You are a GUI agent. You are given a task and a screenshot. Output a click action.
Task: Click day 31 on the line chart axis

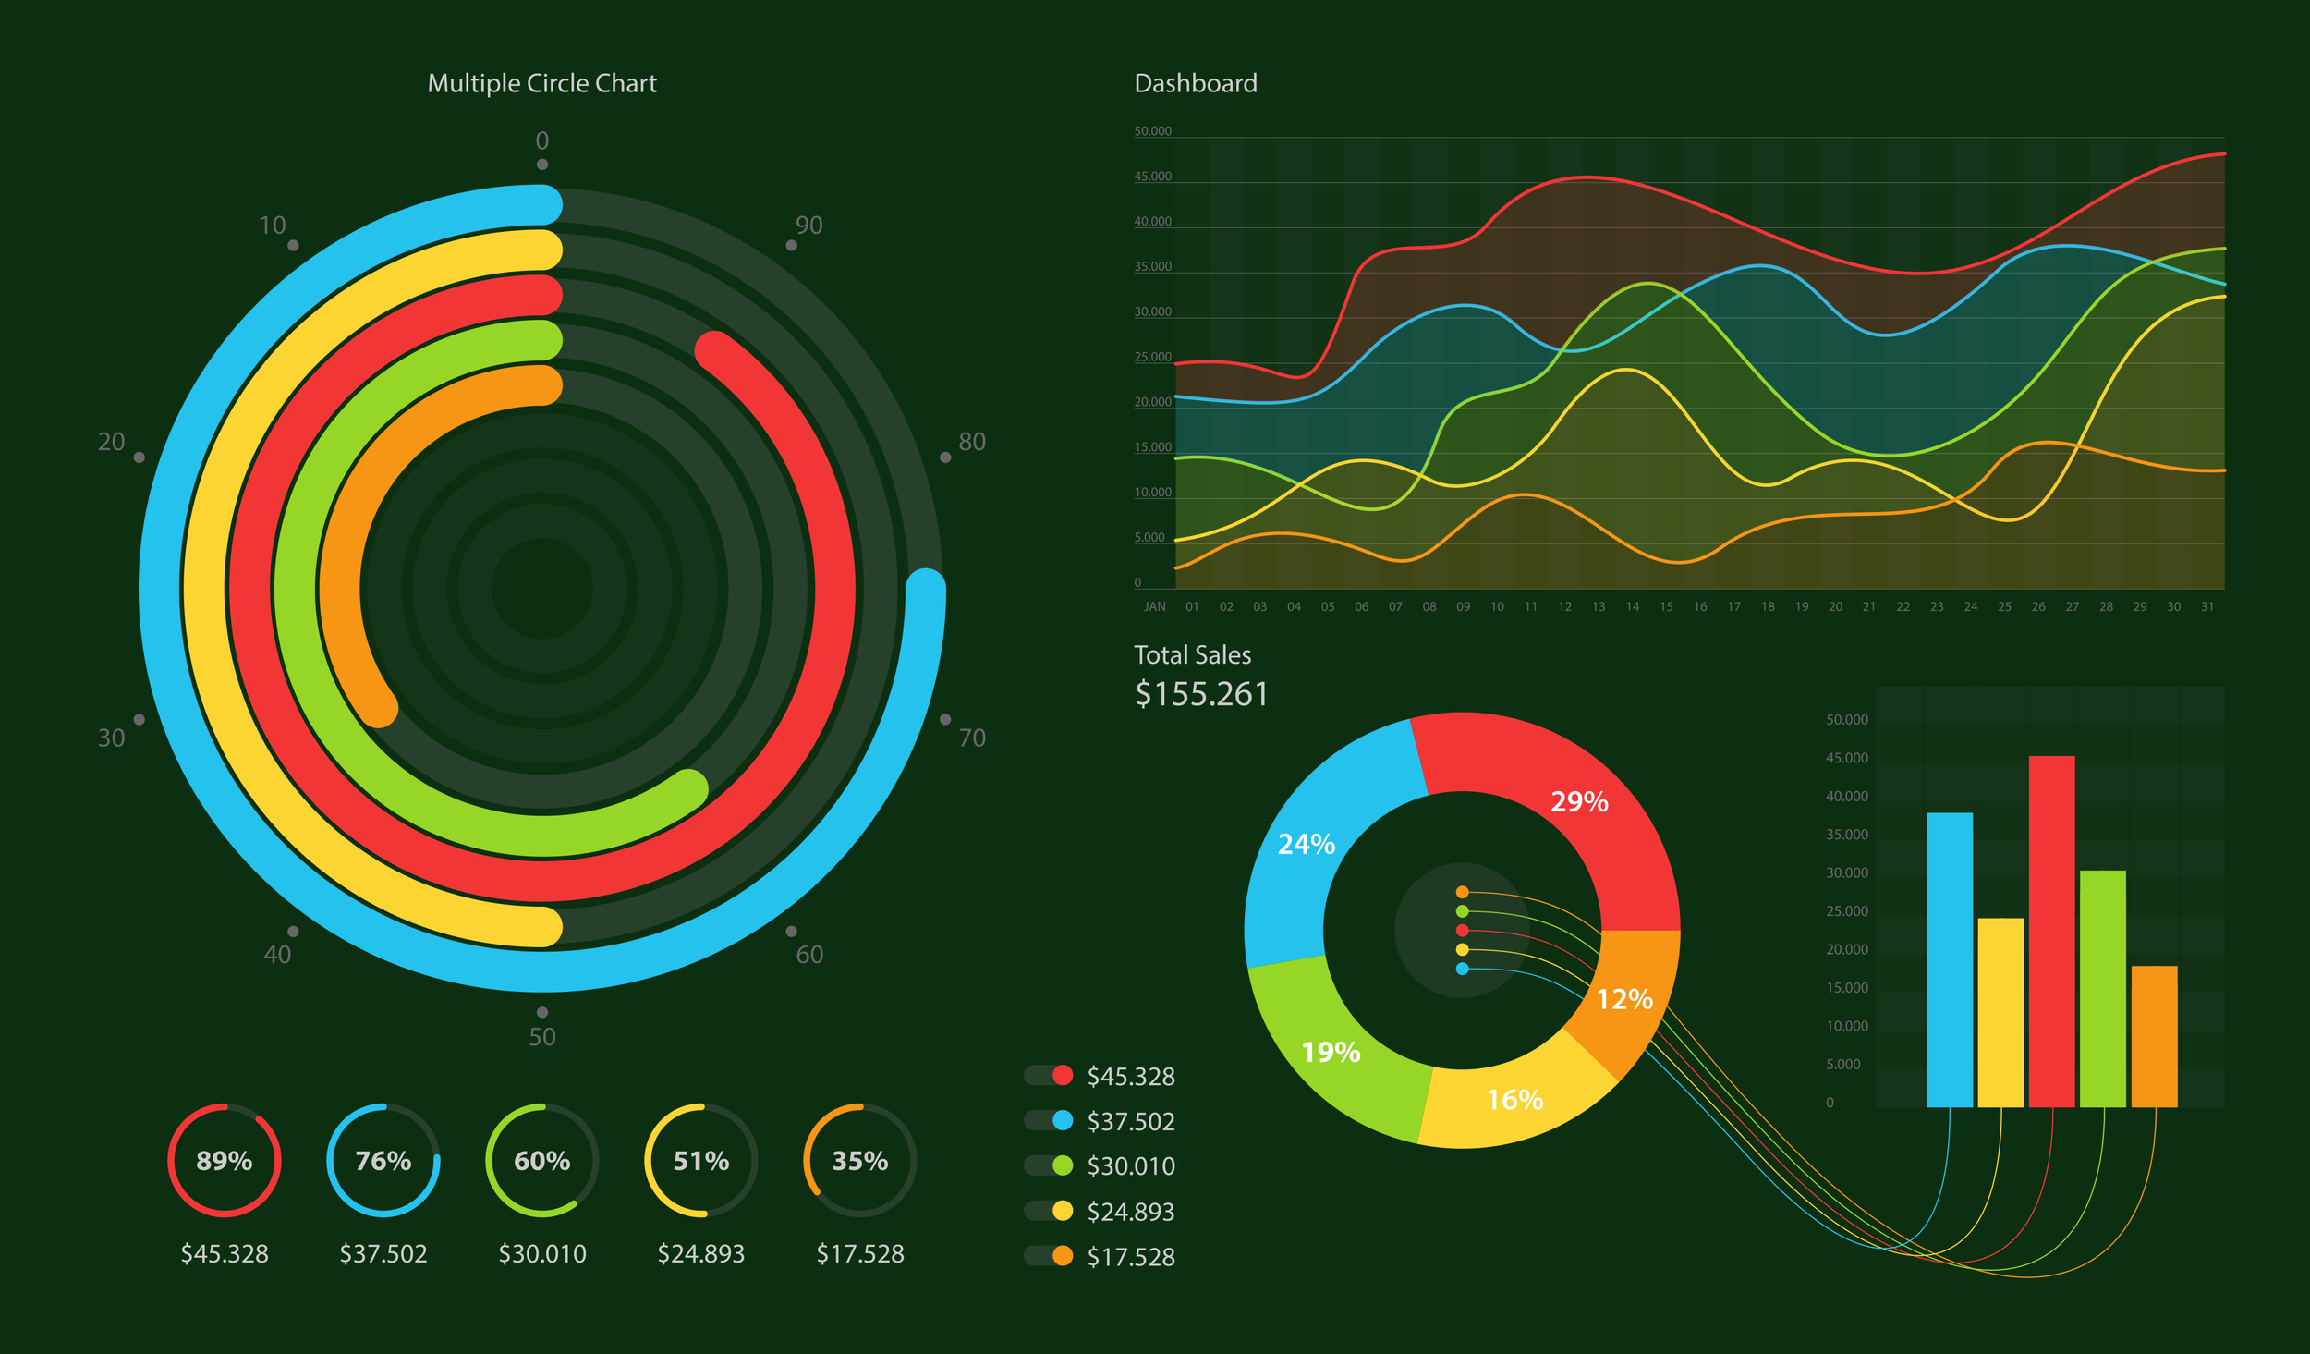coord(2207,607)
